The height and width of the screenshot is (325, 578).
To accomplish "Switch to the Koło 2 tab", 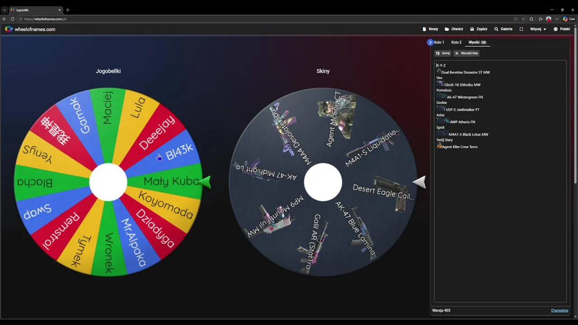I will click(457, 42).
